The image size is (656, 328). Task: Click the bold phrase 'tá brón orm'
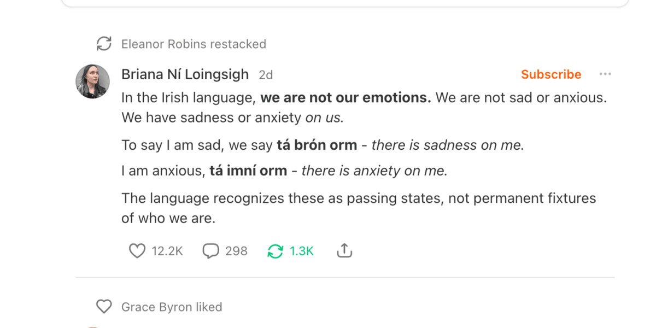pyautogui.click(x=317, y=145)
